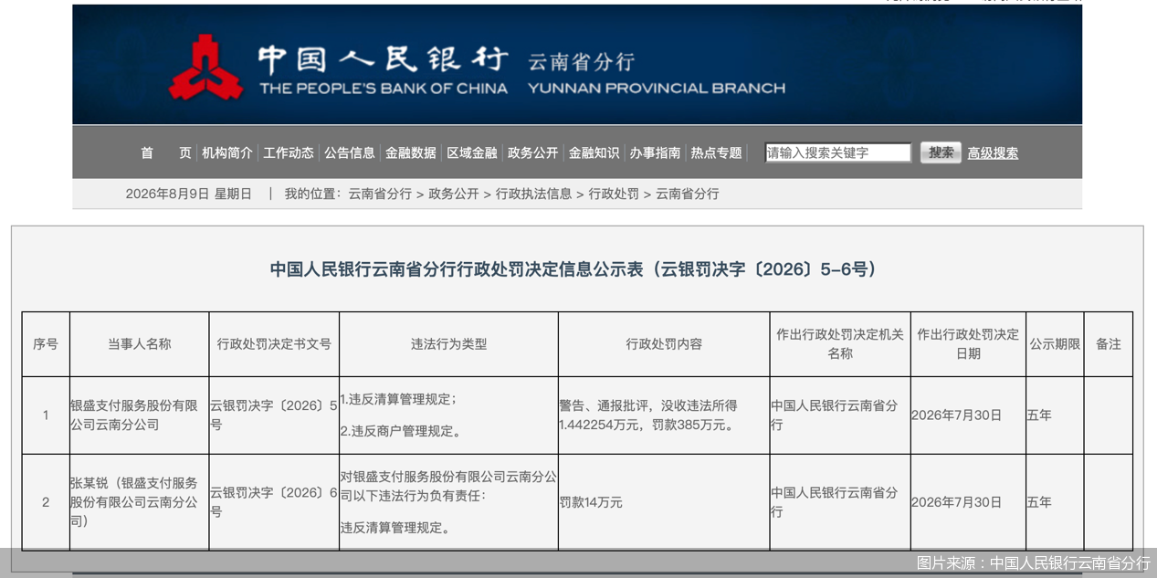Image resolution: width=1157 pixels, height=578 pixels.
Task: Click the People's Bank of China red logo
Action: pos(205,68)
